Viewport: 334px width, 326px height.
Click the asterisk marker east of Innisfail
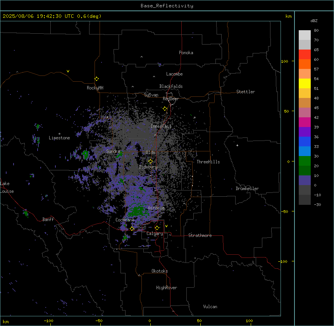pos(195,118)
